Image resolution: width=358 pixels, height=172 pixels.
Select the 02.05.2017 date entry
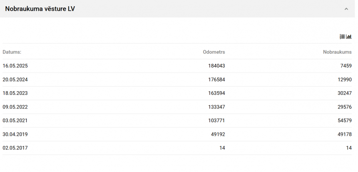pyautogui.click(x=15, y=148)
